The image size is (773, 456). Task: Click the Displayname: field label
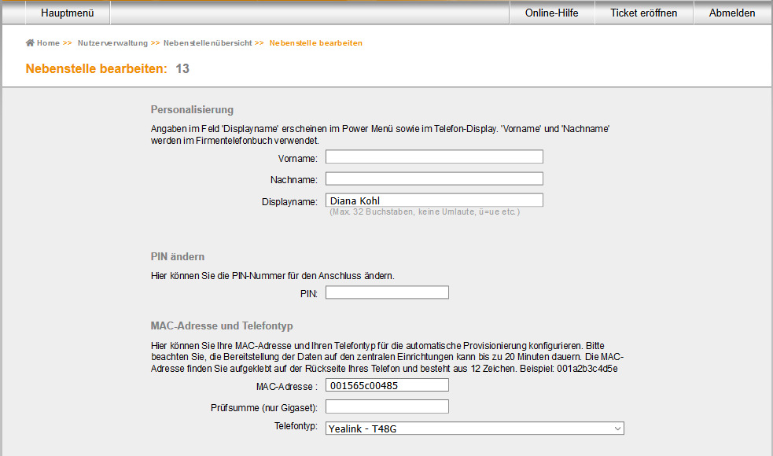coord(290,201)
